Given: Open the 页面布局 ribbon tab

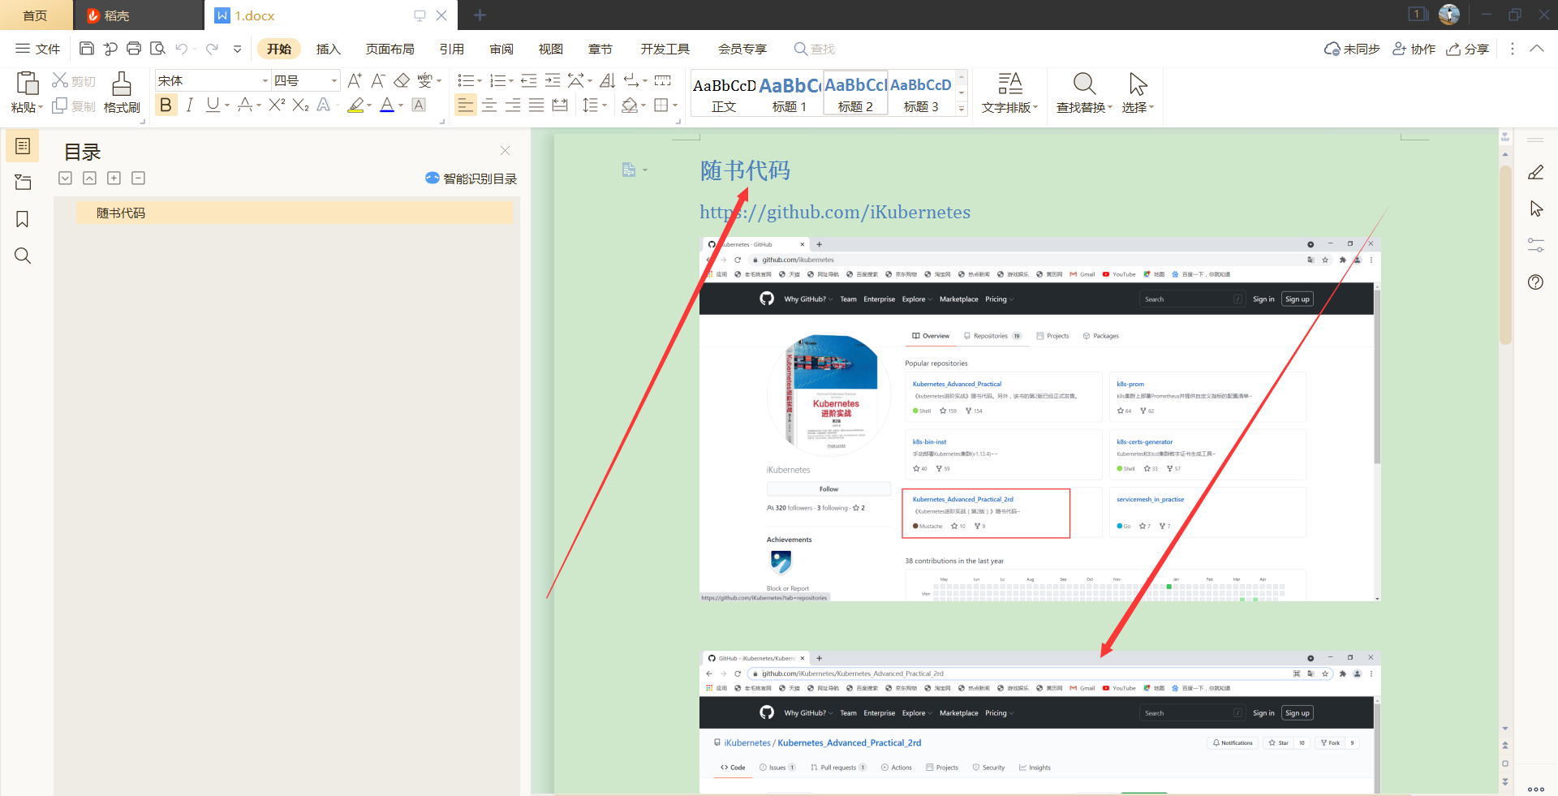Looking at the screenshot, I should tap(389, 49).
